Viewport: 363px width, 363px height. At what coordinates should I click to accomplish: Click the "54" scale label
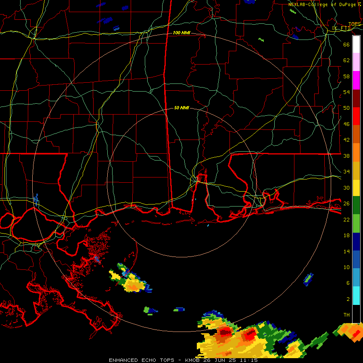coord(346,92)
